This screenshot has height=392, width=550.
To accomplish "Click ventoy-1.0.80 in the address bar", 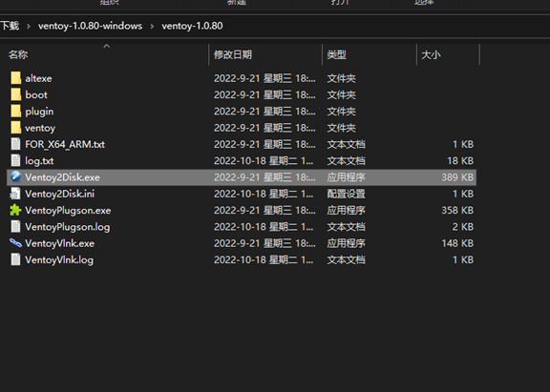I will [192, 26].
